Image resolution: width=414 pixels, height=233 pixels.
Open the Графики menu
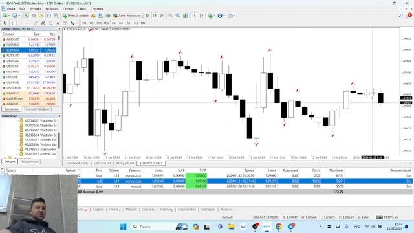tap(52, 9)
